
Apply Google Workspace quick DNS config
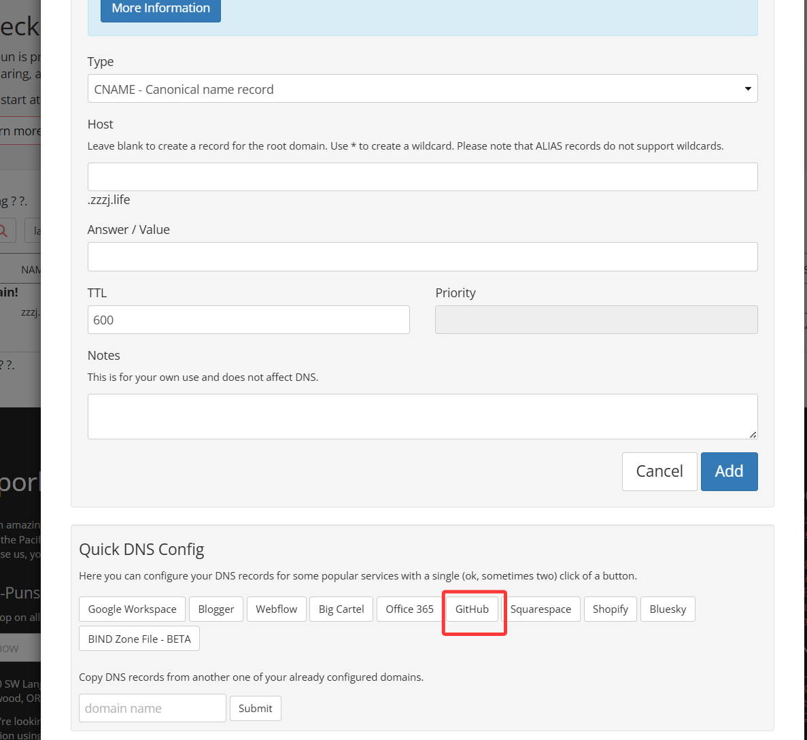133,609
